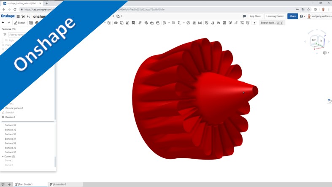Select the Helix curve tool

tap(179, 23)
